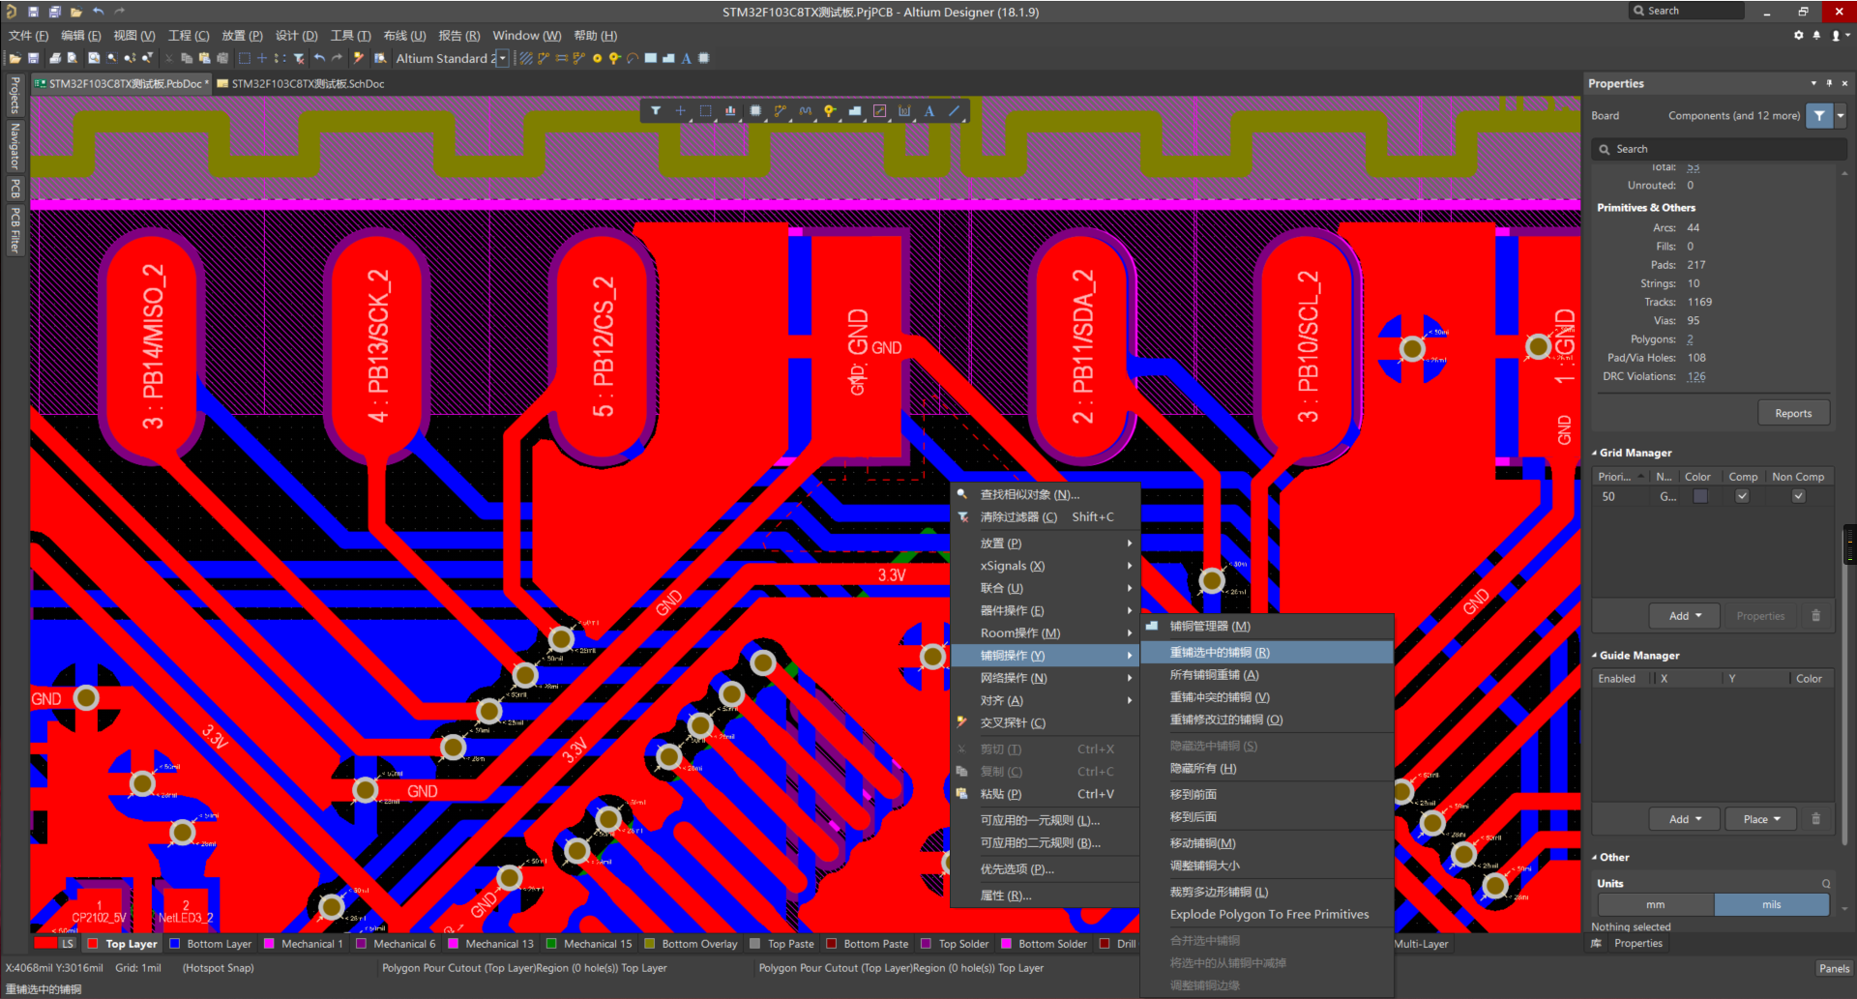
Task: Click the save icon in the main toolbar
Action: 34,59
